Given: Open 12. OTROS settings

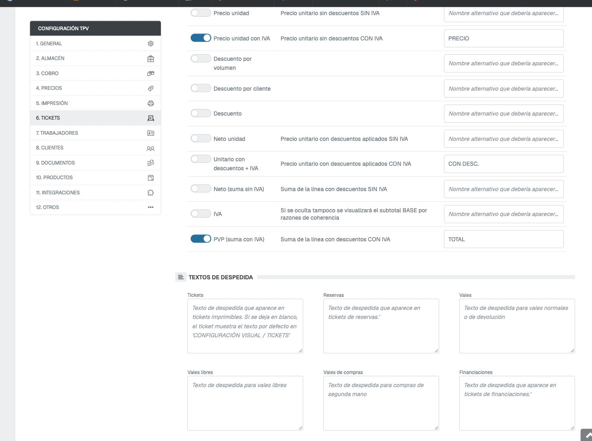Looking at the screenshot, I should 96,207.
